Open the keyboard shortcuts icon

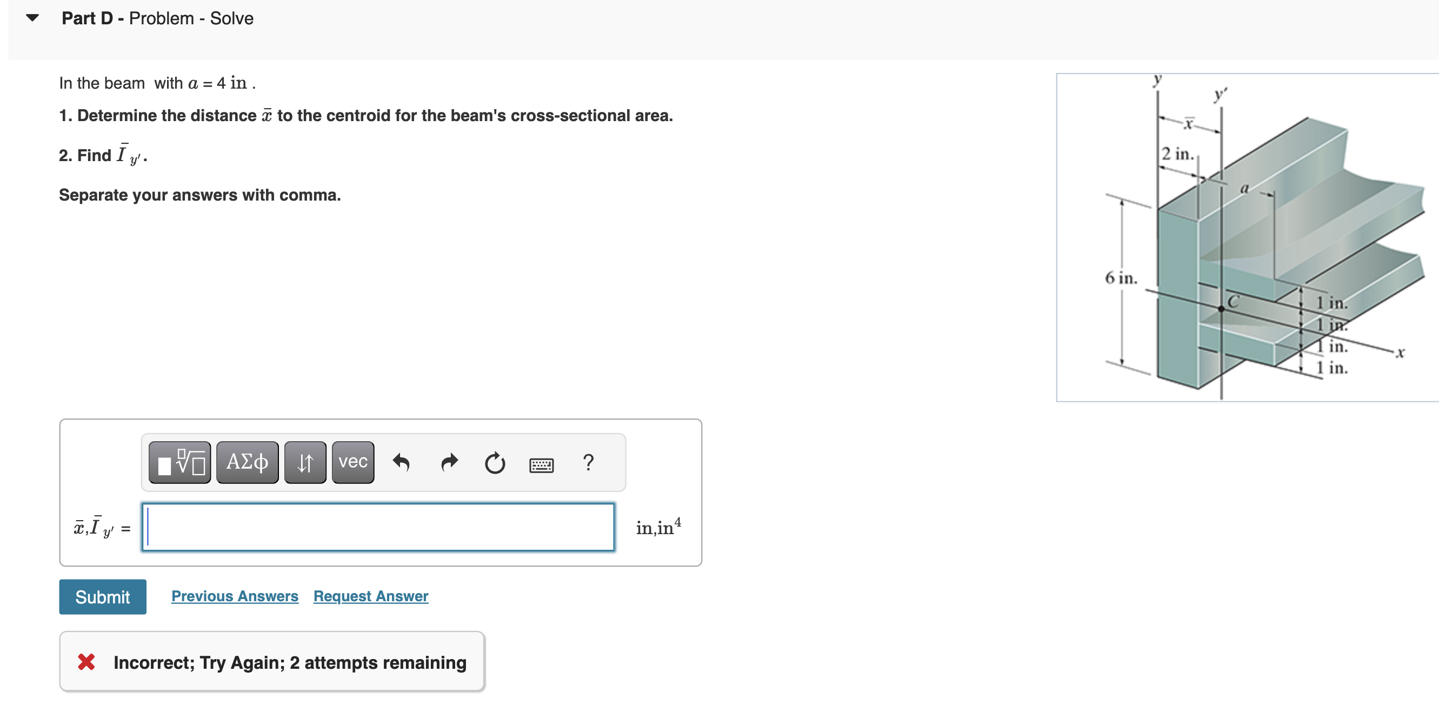(541, 464)
